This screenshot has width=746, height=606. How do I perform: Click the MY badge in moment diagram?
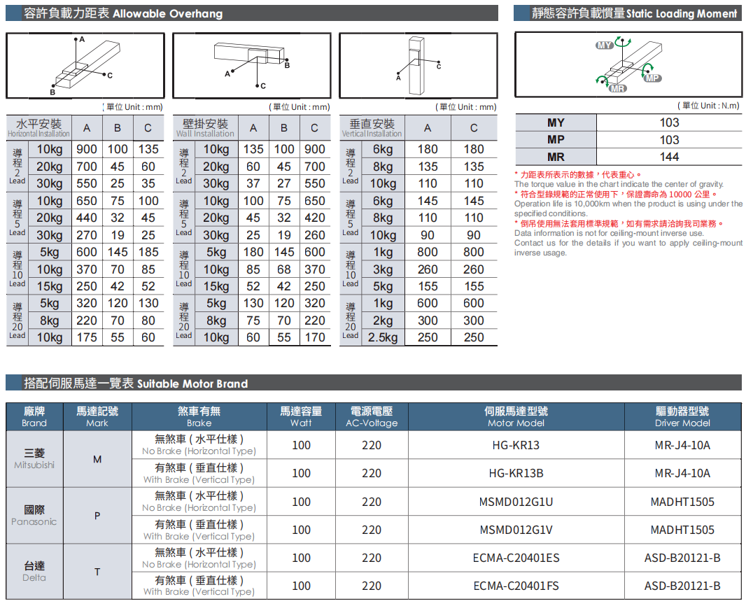tap(604, 45)
